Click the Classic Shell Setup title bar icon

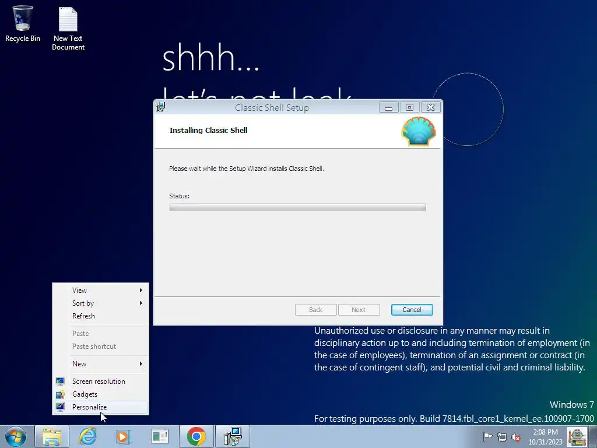point(161,107)
